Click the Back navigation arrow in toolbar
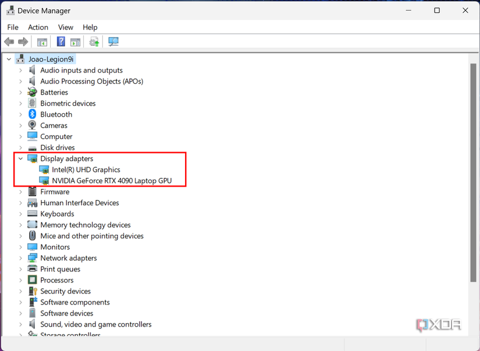480x351 pixels. [x=9, y=41]
